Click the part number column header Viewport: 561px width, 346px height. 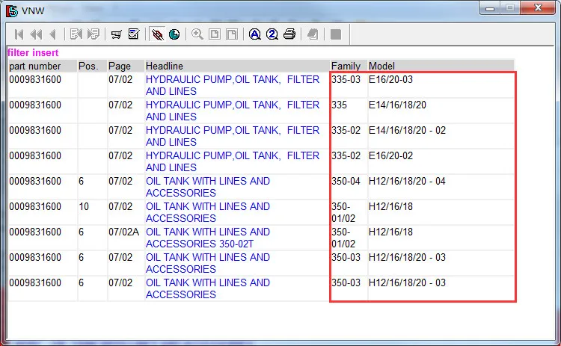tap(42, 67)
